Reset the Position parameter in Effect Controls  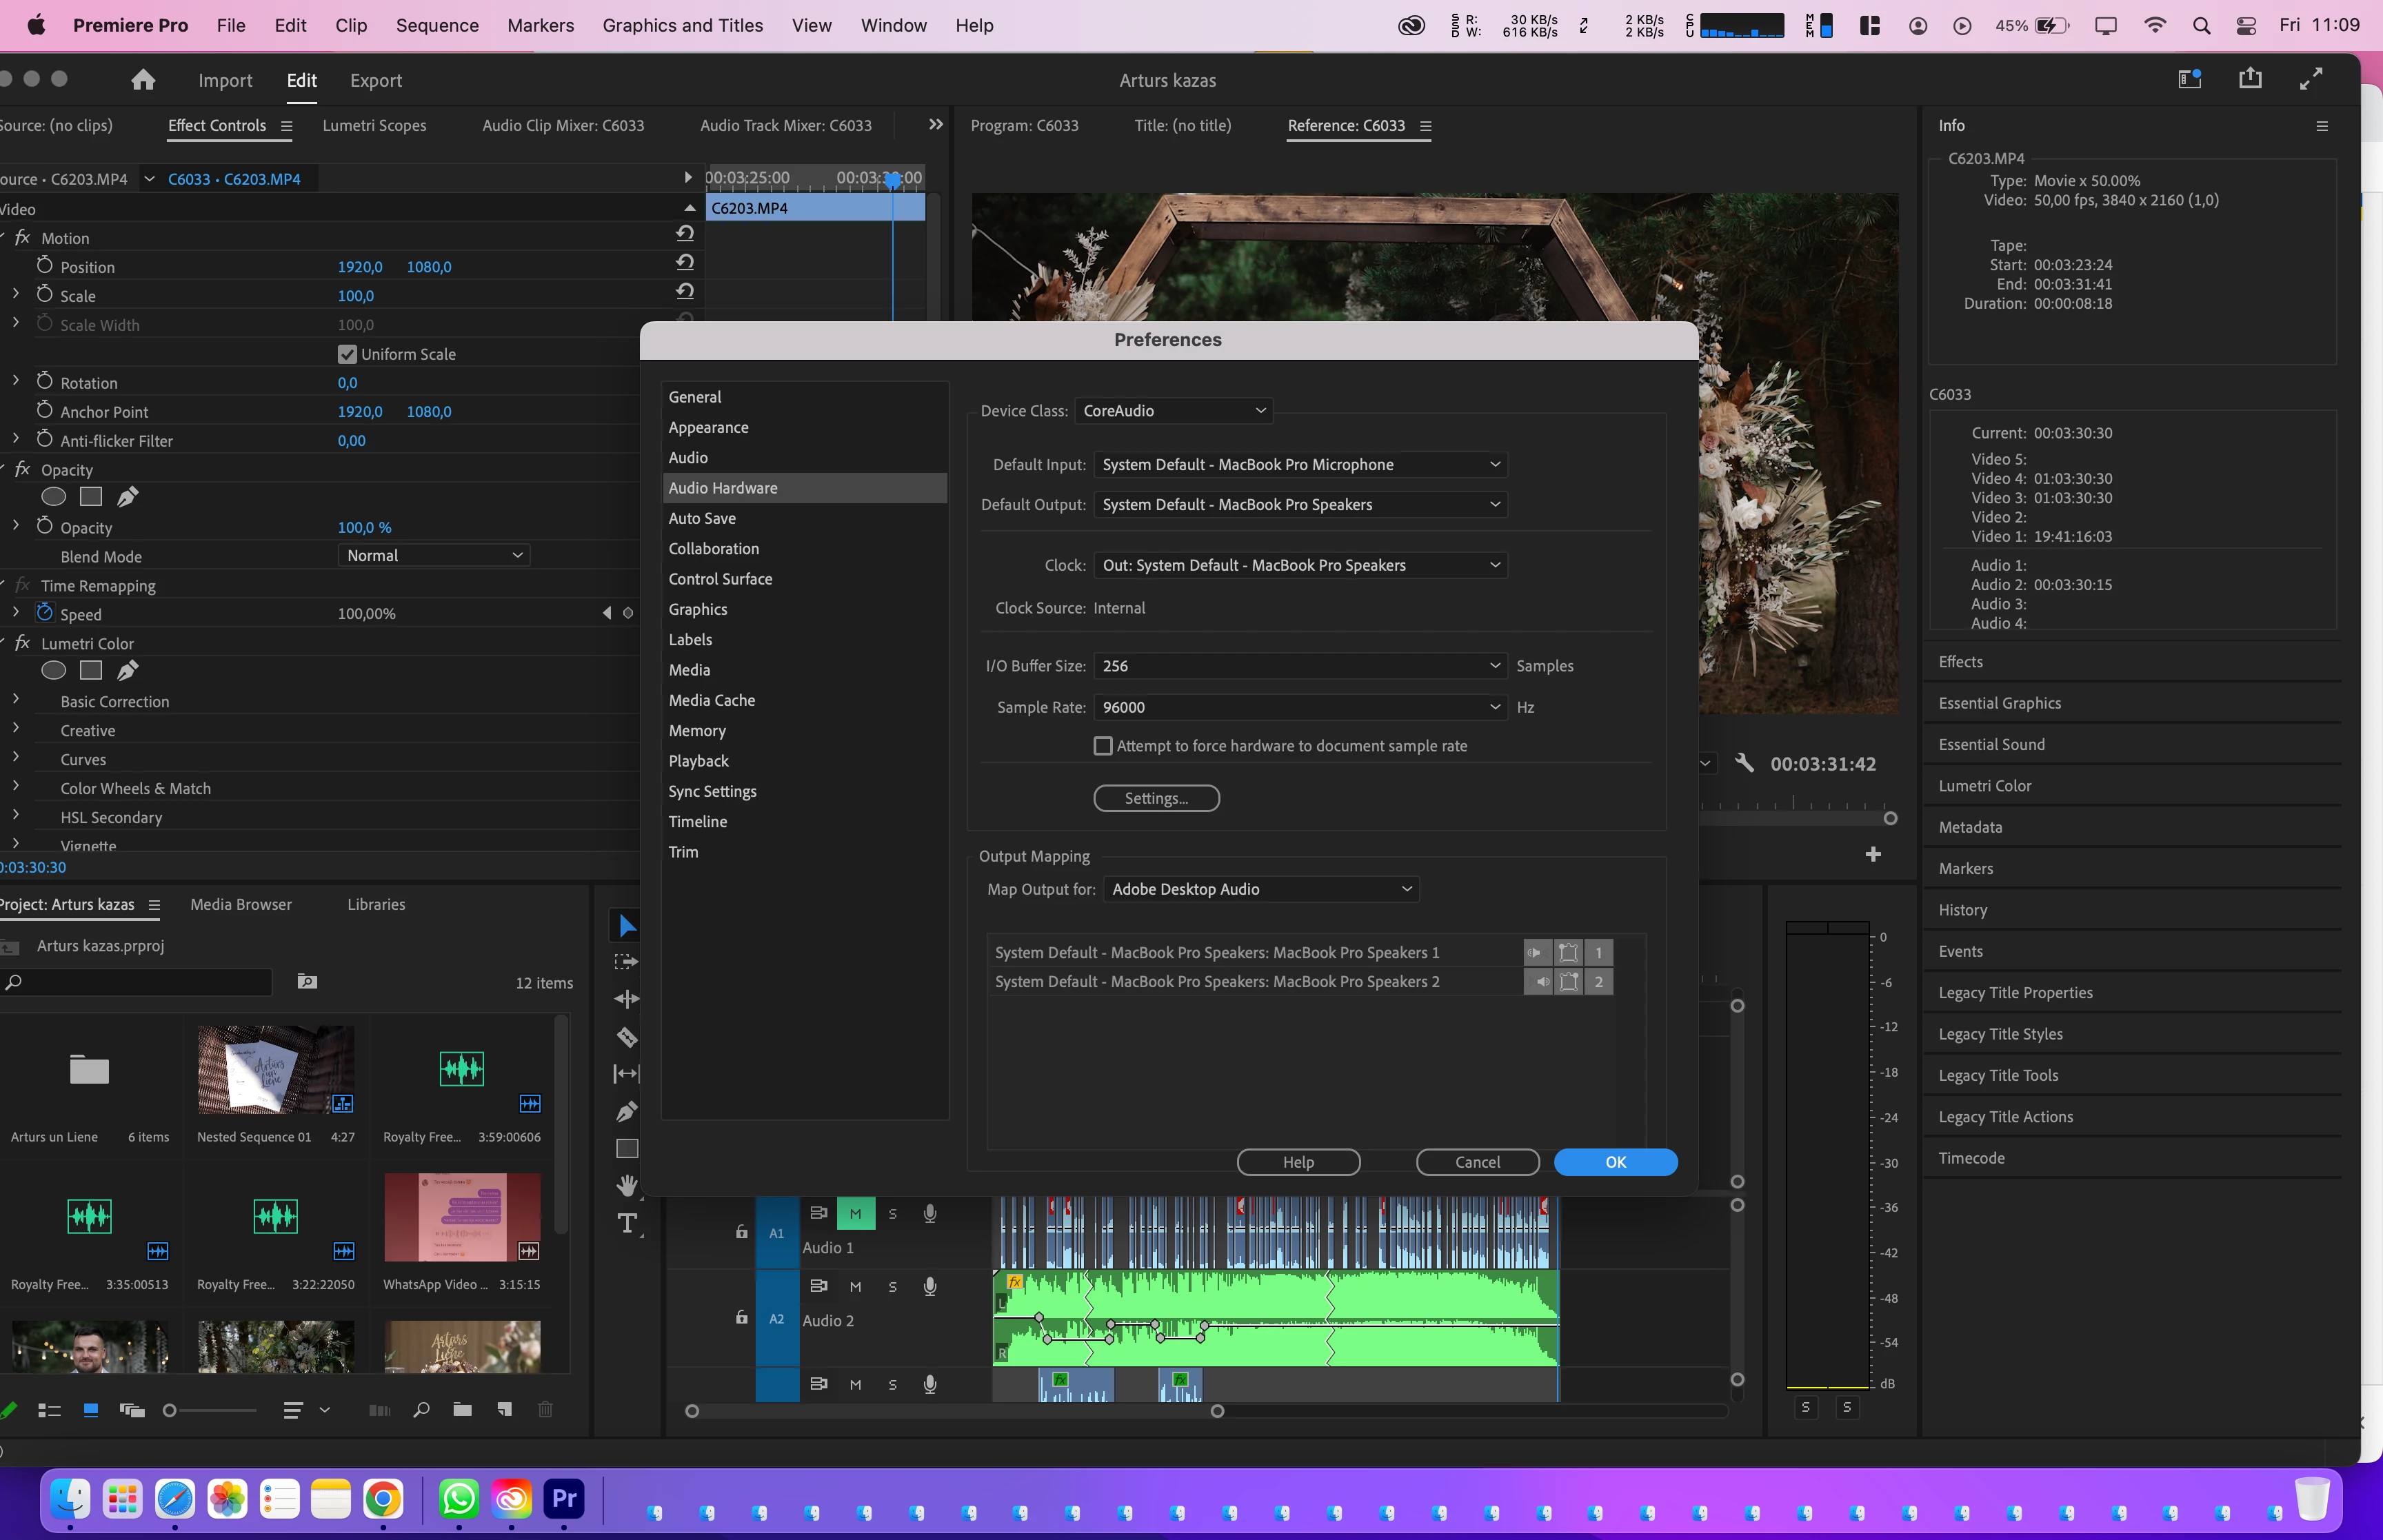[x=685, y=263]
